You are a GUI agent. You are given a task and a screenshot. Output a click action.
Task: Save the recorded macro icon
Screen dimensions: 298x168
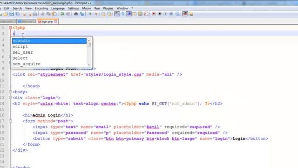pos(177,14)
